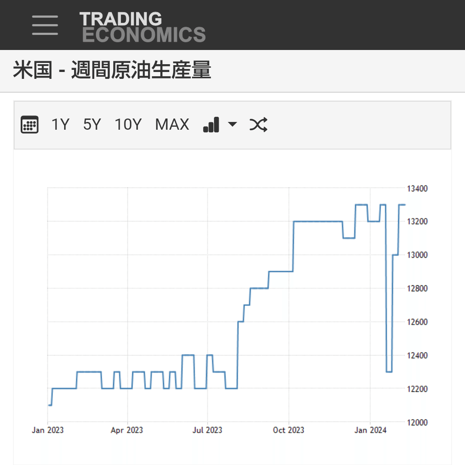Click the Trading Economics logo
465x465 pixels.
[143, 27]
